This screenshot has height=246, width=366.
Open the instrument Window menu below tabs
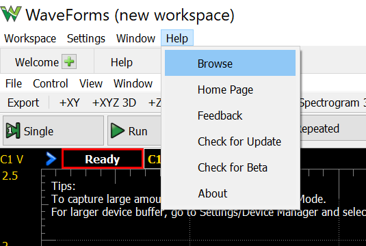[133, 83]
